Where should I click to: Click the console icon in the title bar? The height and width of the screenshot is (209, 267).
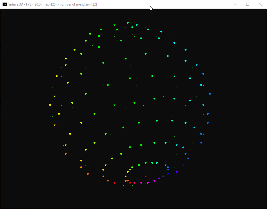[x=5, y=4]
